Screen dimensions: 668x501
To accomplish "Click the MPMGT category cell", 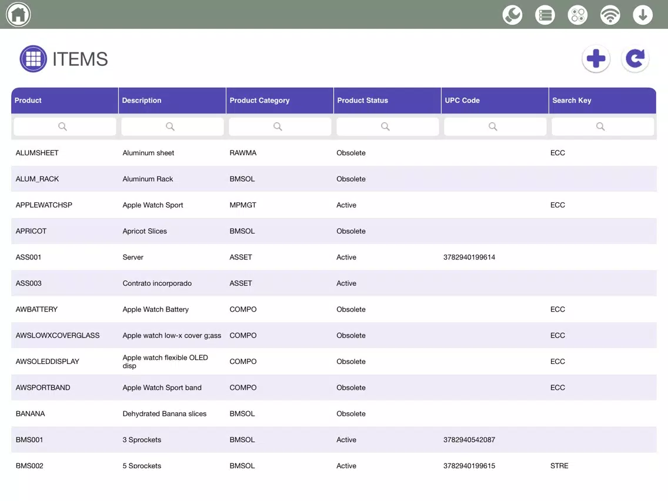I will point(243,205).
